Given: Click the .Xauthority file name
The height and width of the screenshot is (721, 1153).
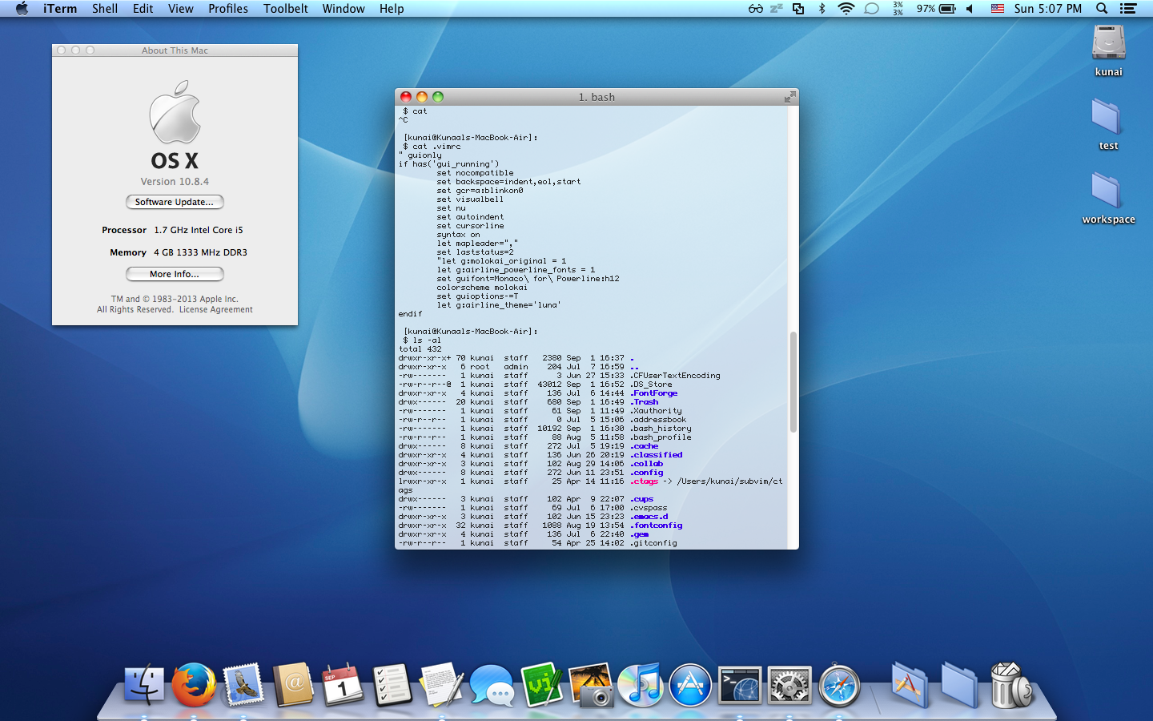Looking at the screenshot, I should tap(656, 411).
